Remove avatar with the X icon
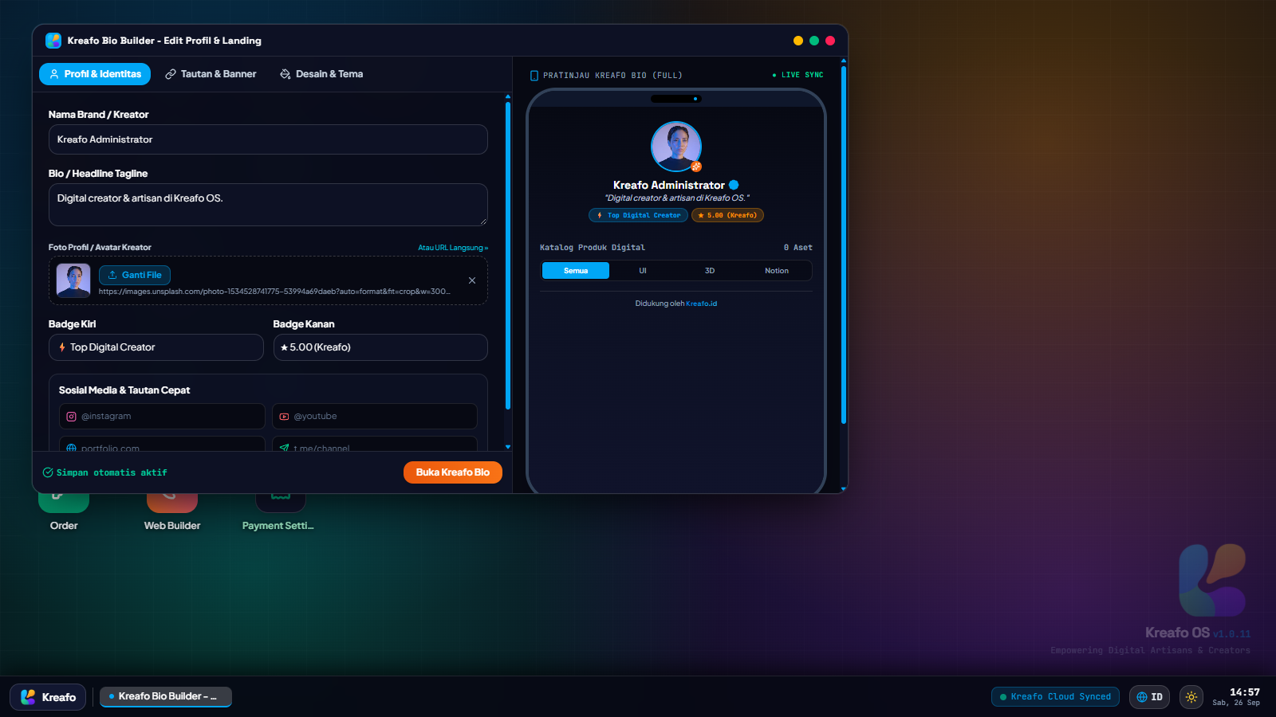The height and width of the screenshot is (717, 1276). click(472, 280)
